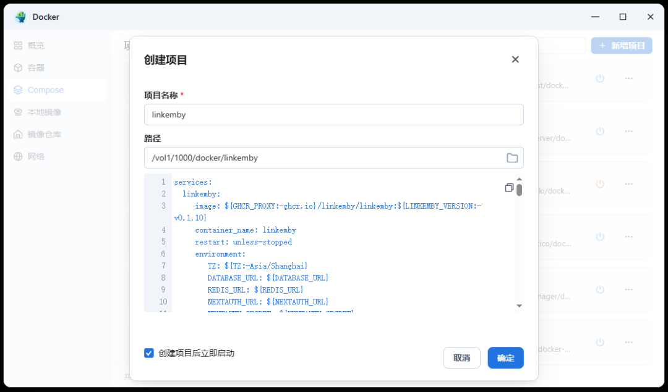Screen dimensions: 668x392
Task: Click the 本地镜像 local images icon
Action: click(17, 112)
